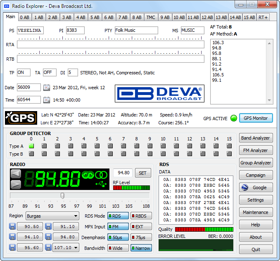Image resolution: width=280 pixels, height=261 pixels.
Task: Set MPX Input to EXT
Action: [x=141, y=227]
